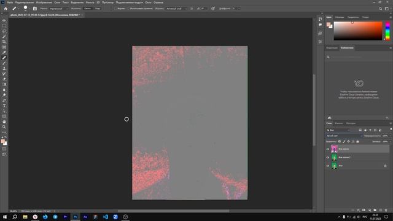This screenshot has width=393, height=221.
Task: Toggle lock image pixels brush icon
Action: (x=344, y=142)
